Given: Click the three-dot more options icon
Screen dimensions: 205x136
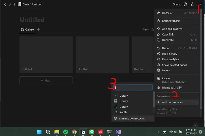Looking at the screenshot, I should coord(199,4).
